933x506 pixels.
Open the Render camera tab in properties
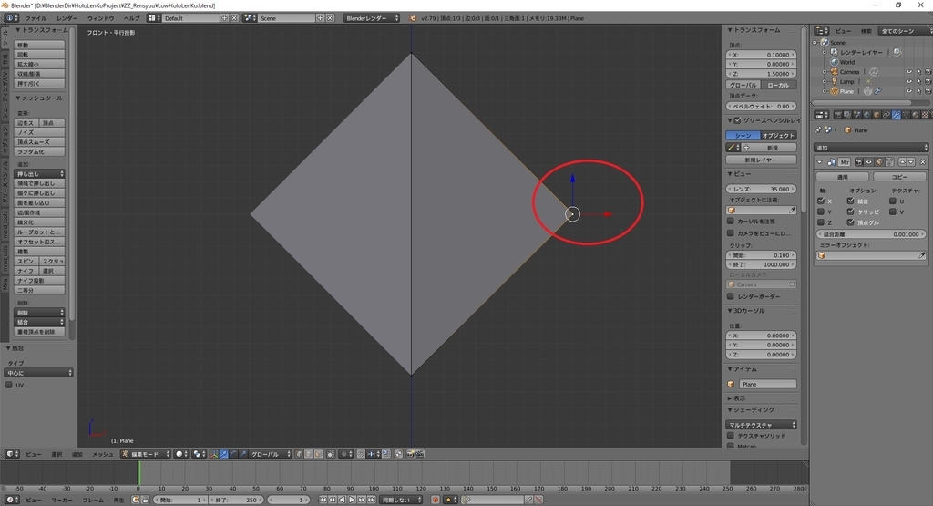tap(838, 114)
